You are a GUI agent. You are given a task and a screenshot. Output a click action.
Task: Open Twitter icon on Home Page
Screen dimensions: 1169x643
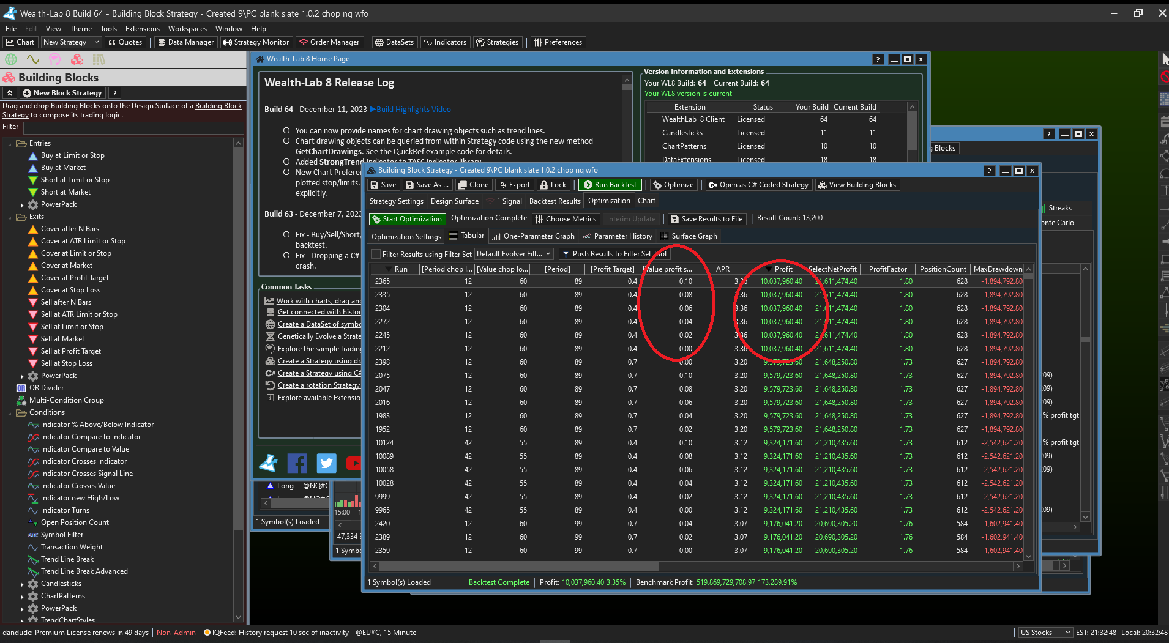tap(327, 463)
